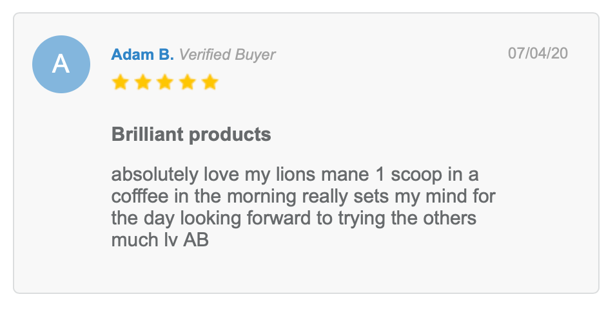
Task: Open the Adam B. reviewer name link
Action: click(x=142, y=55)
